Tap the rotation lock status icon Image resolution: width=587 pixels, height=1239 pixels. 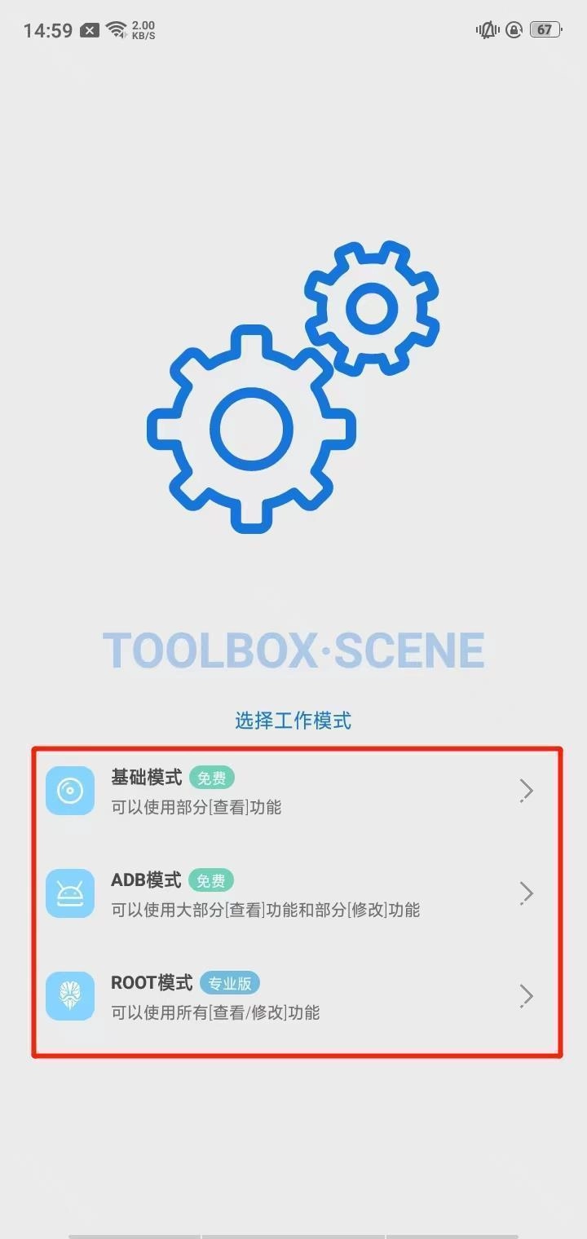click(x=514, y=30)
